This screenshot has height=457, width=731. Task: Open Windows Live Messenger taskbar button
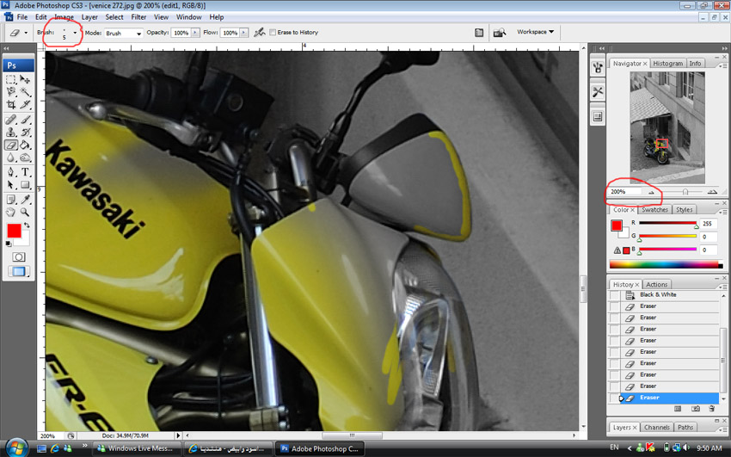(137, 448)
